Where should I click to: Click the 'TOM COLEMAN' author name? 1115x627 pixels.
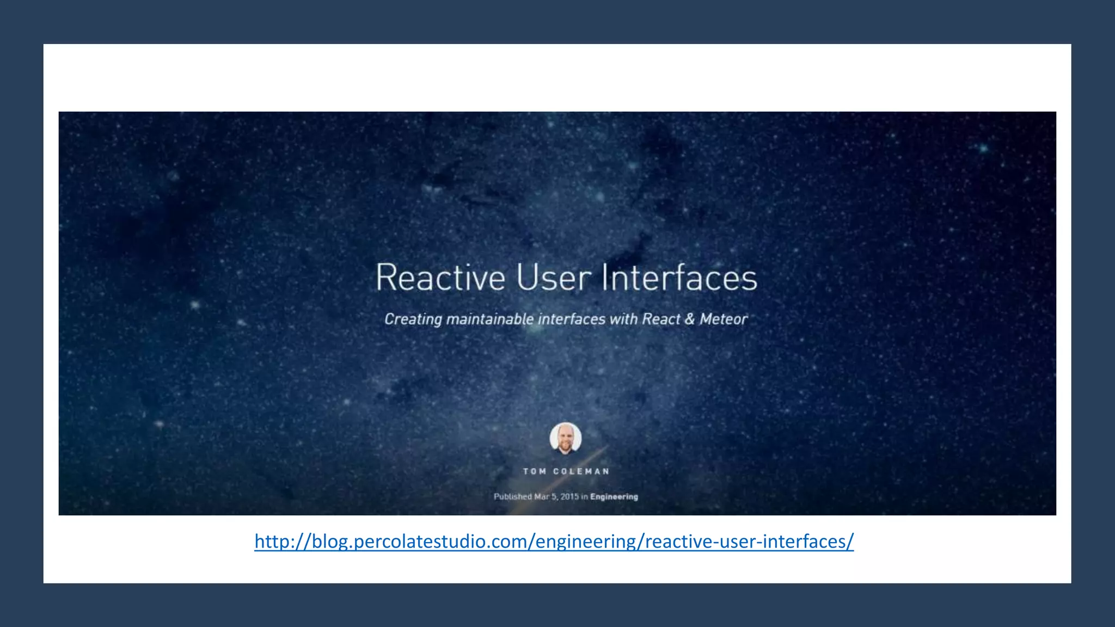click(566, 471)
